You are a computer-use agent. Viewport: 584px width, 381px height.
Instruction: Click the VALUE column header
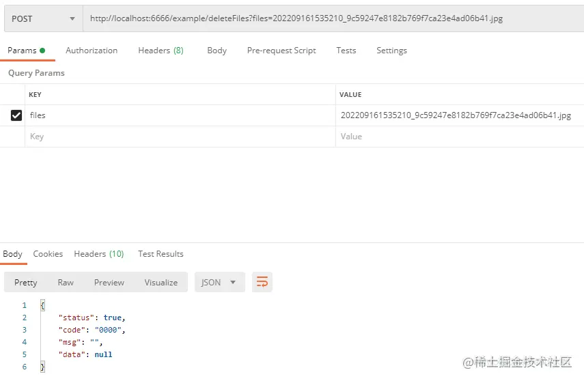pos(350,95)
